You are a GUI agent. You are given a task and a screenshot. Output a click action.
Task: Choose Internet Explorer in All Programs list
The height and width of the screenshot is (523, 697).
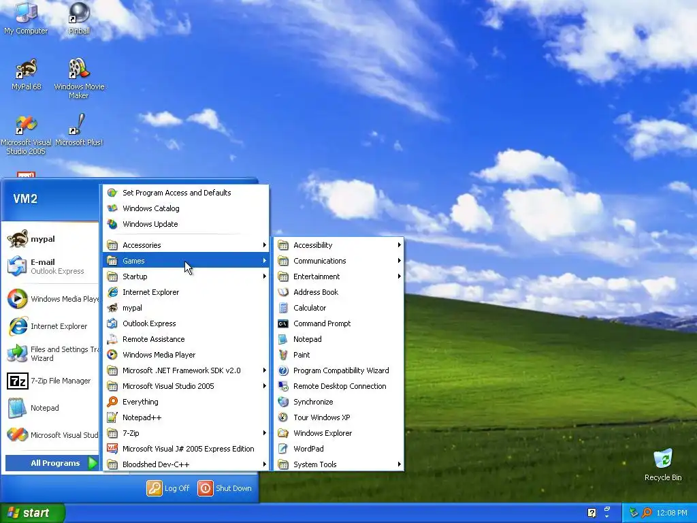tap(186, 292)
